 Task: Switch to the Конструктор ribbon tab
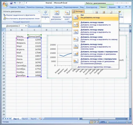coord(92,7)
